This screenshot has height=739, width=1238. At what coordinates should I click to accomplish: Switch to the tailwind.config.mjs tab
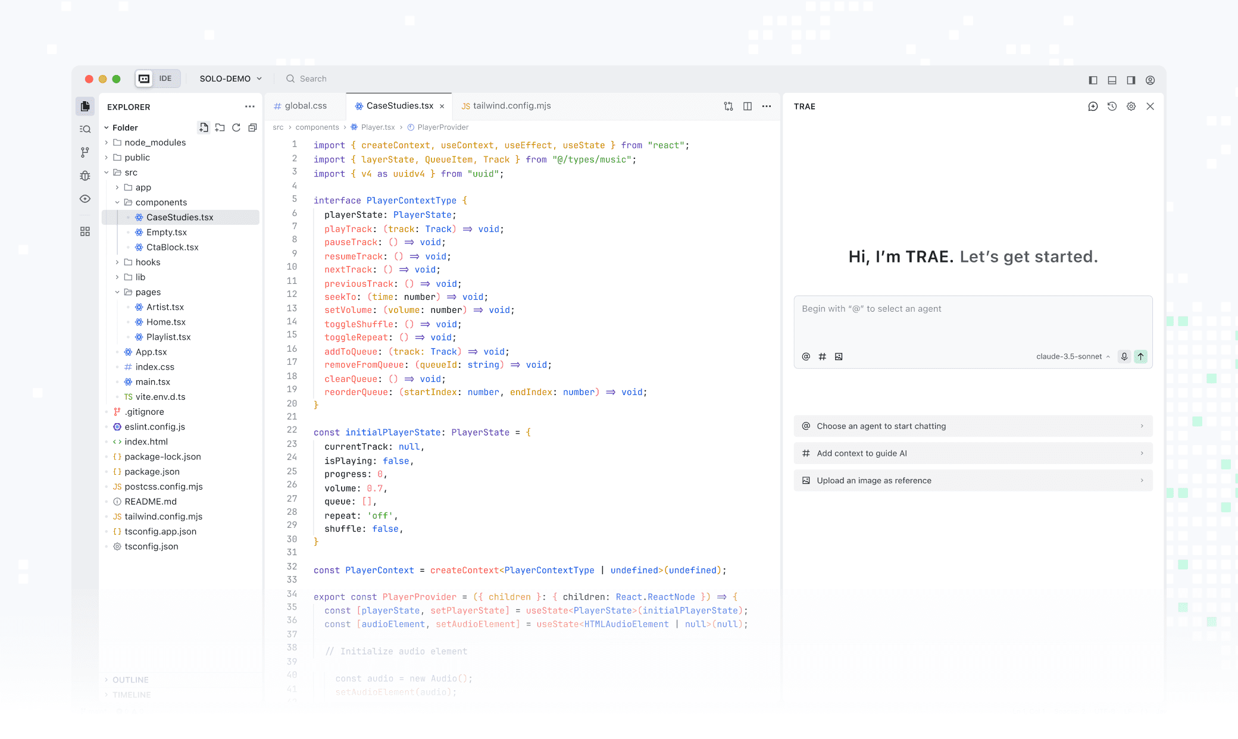[x=511, y=106]
